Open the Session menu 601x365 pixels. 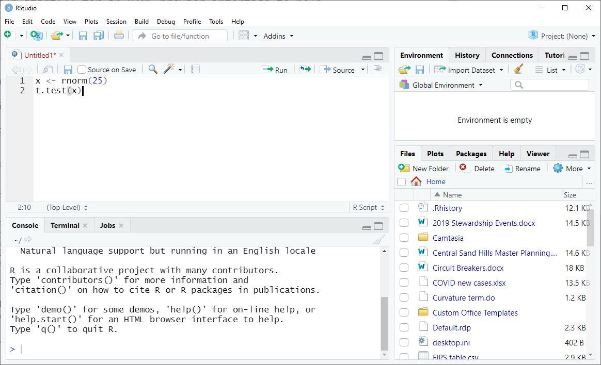pos(116,21)
